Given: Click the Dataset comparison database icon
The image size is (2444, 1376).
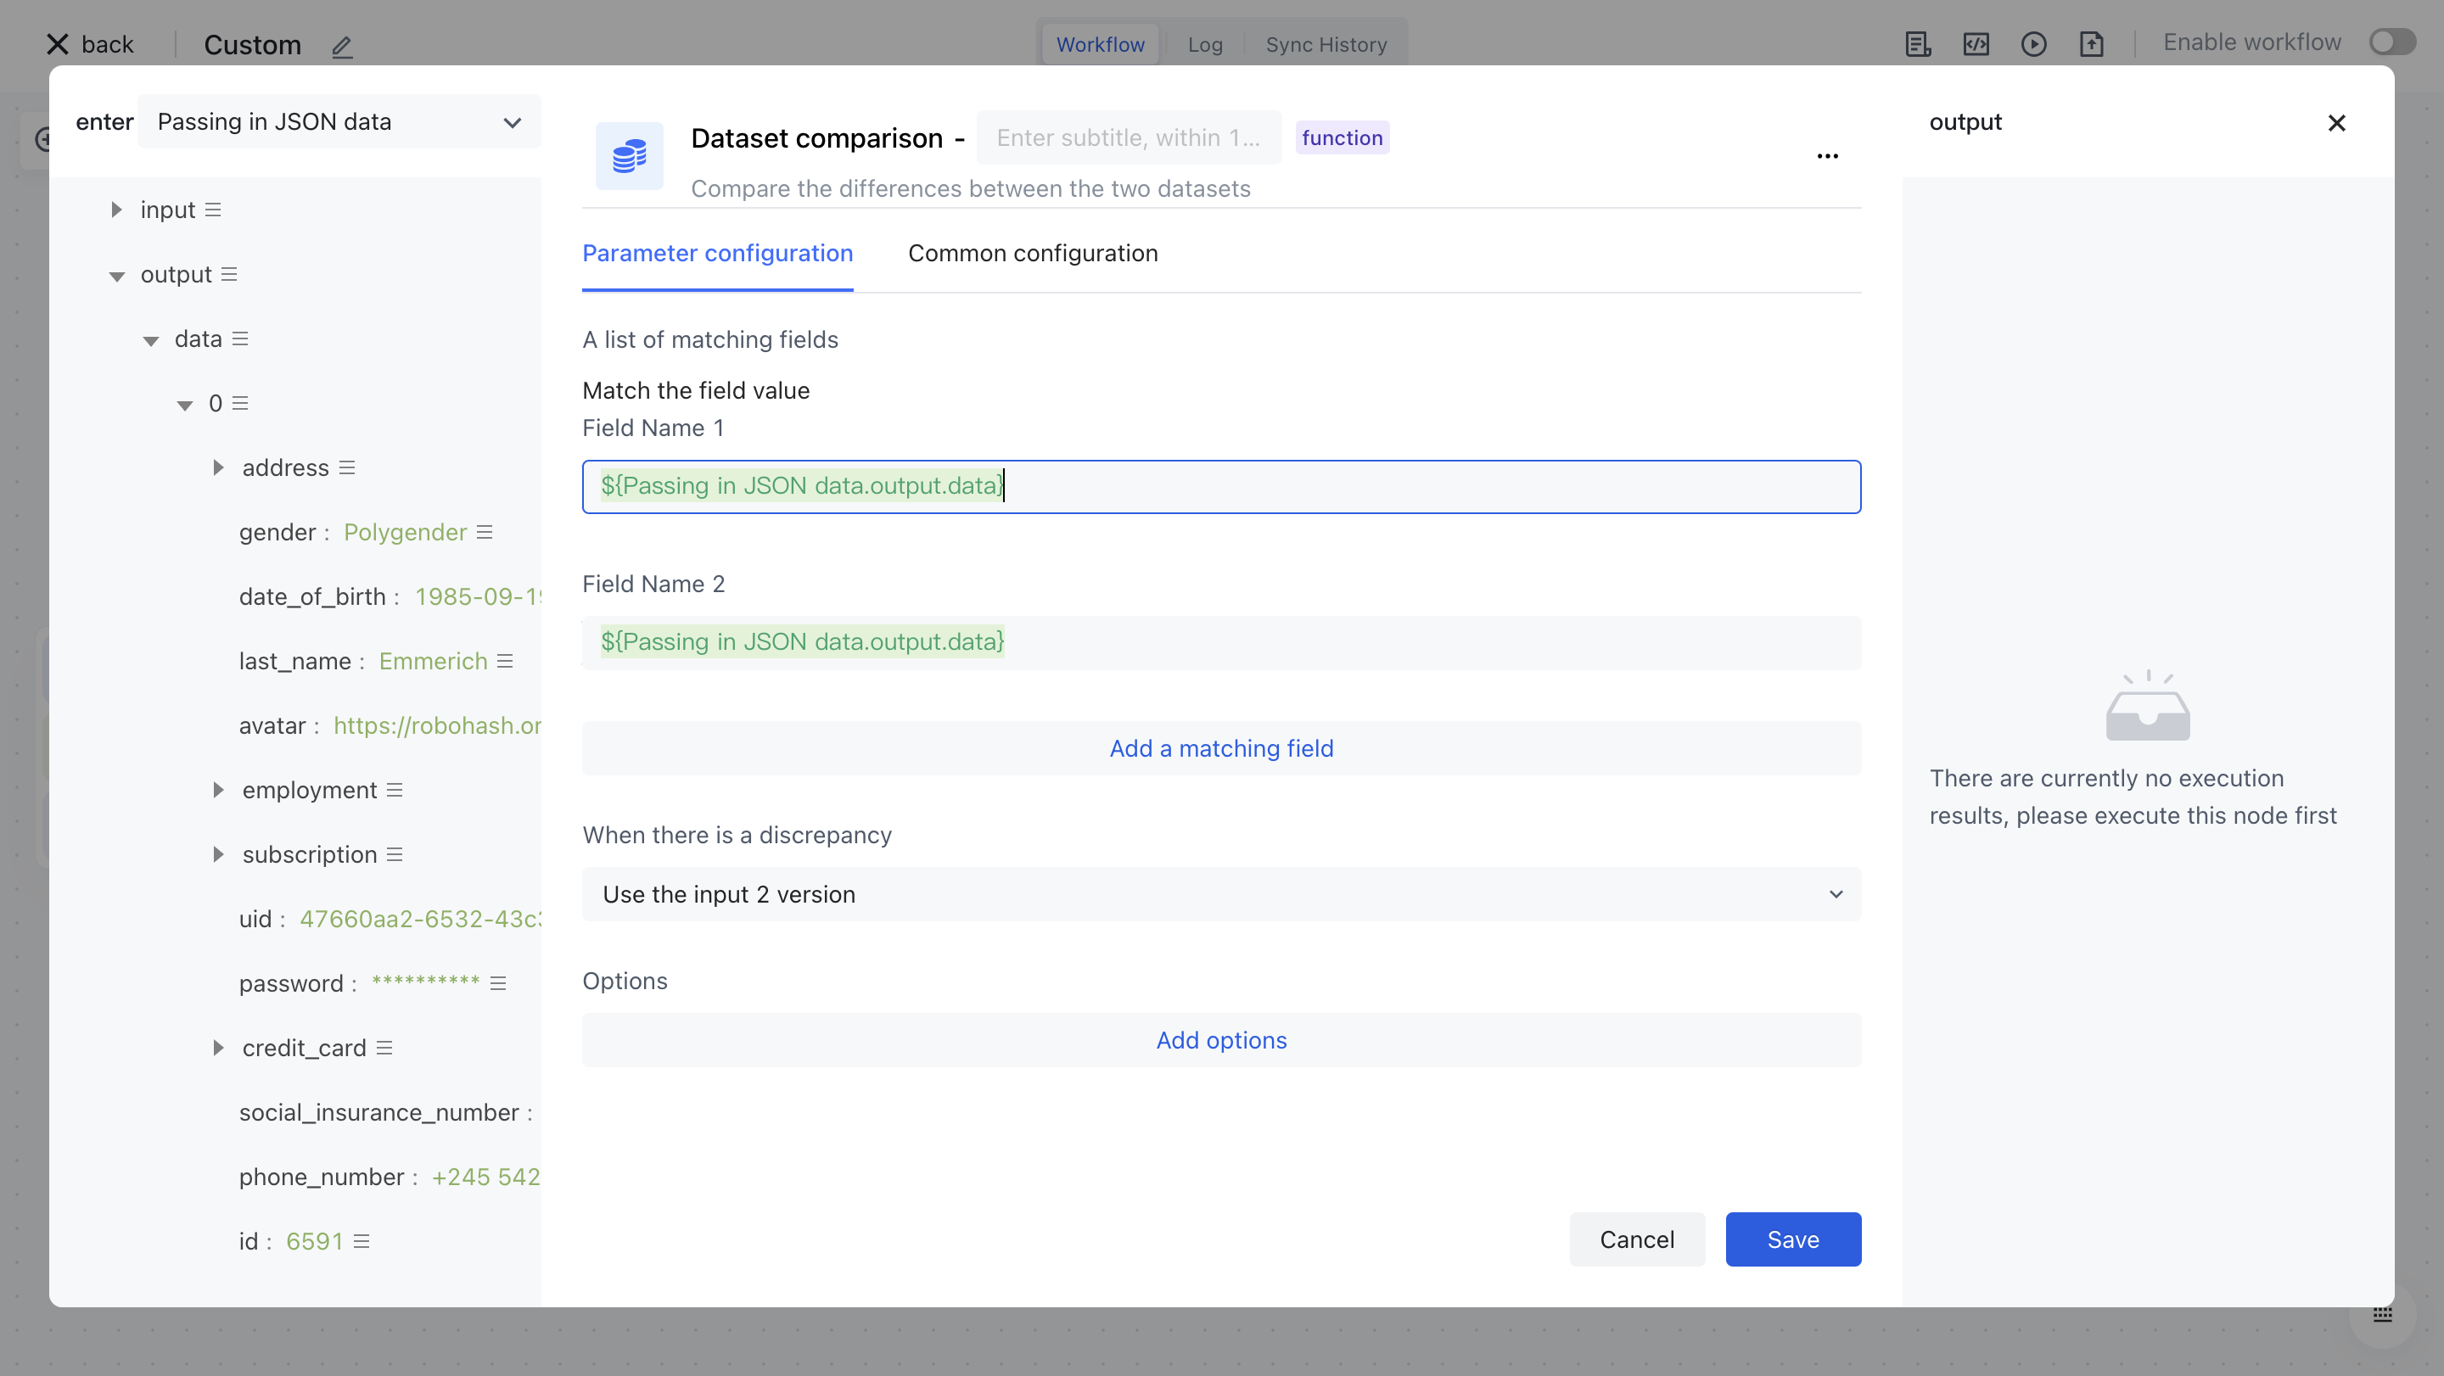Looking at the screenshot, I should [629, 155].
